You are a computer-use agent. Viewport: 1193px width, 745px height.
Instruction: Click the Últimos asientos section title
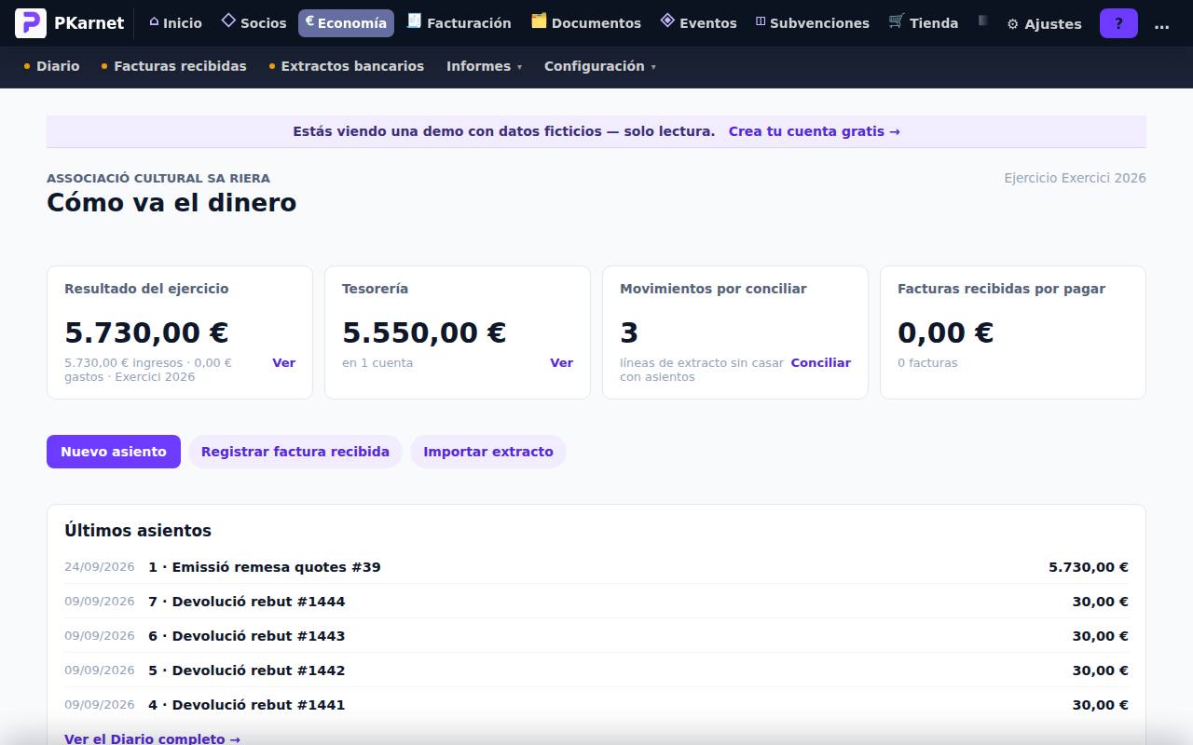(138, 531)
